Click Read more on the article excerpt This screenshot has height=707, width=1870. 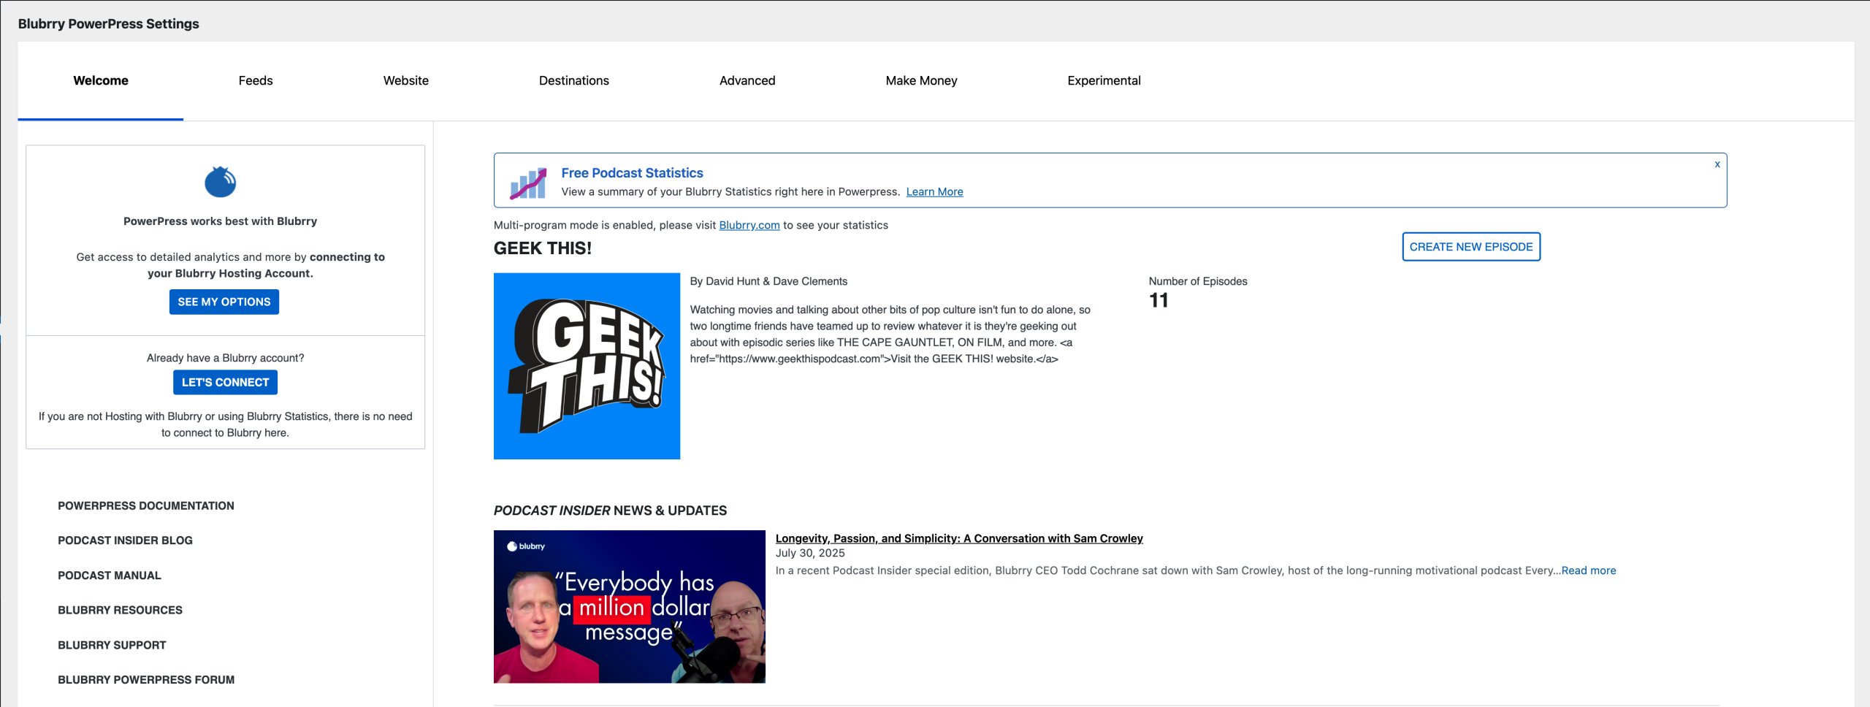tap(1589, 570)
